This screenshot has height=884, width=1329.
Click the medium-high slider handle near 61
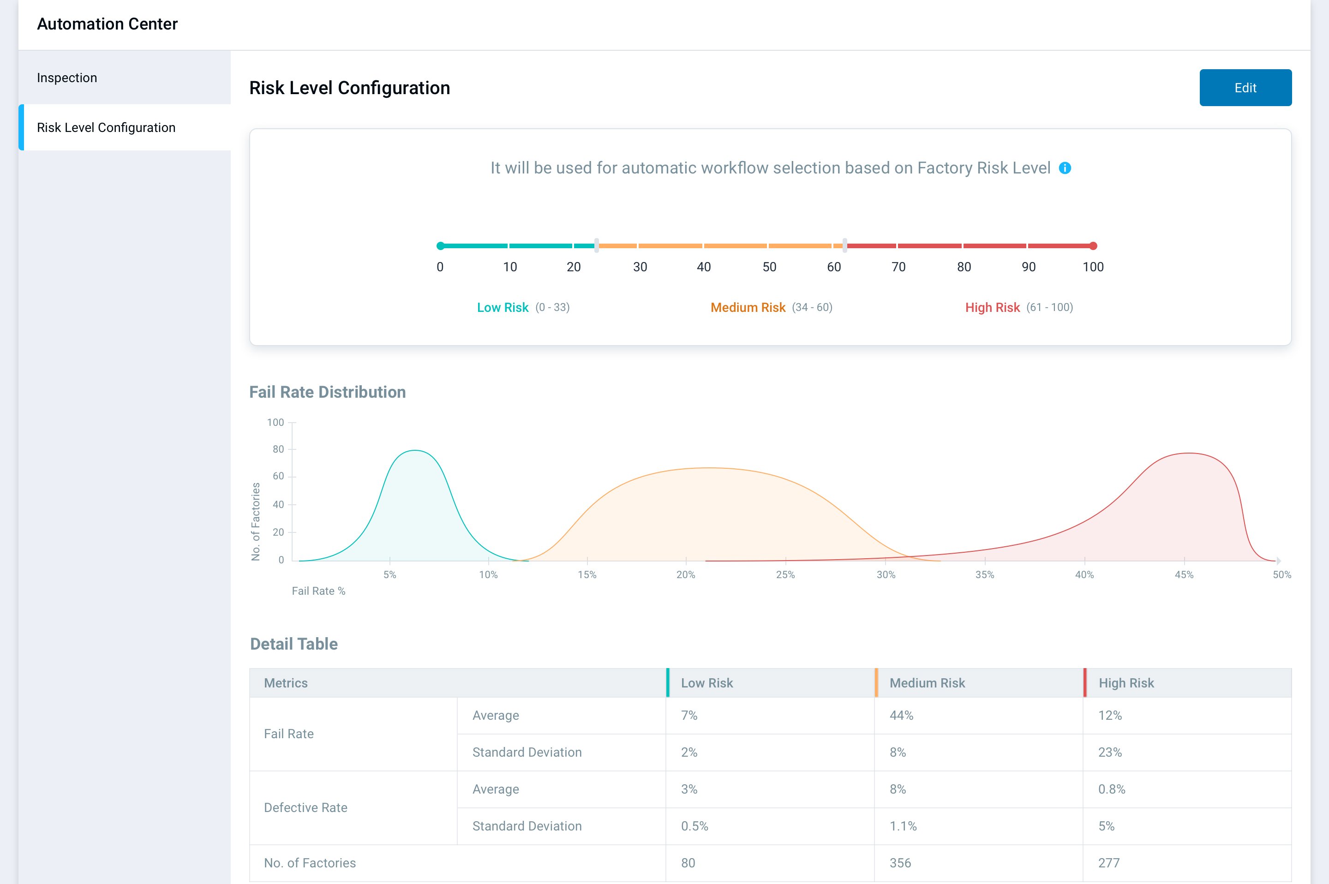pos(844,245)
